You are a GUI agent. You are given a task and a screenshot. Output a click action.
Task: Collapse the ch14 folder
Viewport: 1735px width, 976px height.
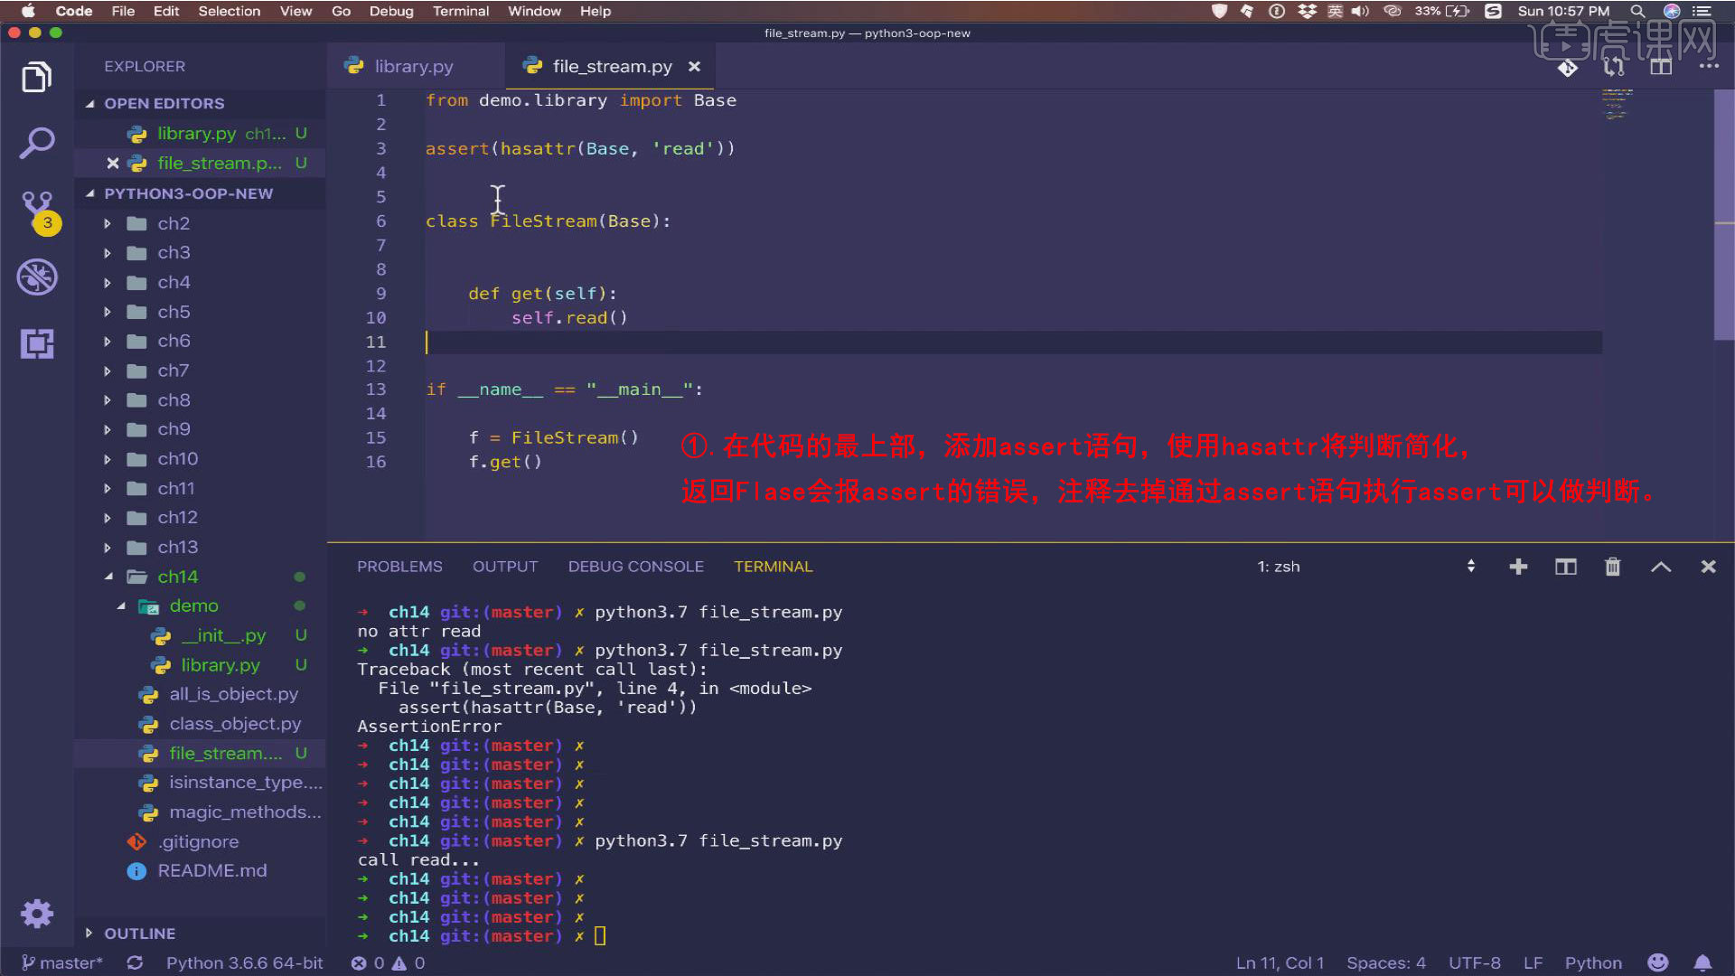[108, 577]
